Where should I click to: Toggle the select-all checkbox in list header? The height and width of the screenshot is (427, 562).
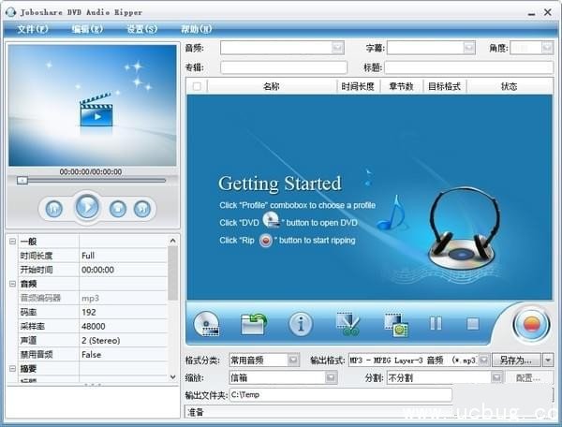[197, 86]
